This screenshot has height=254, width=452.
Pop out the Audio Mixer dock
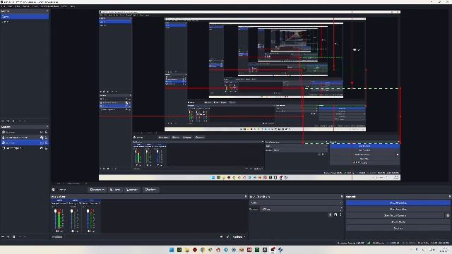[246, 196]
